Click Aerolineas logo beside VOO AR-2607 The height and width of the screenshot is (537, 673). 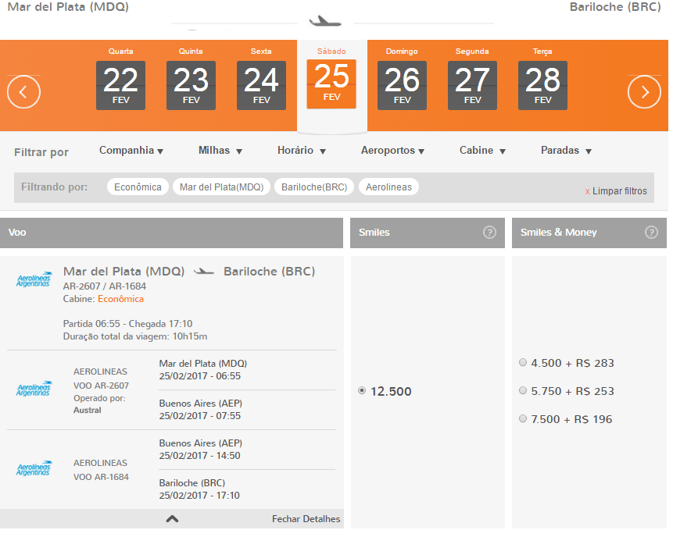[34, 389]
